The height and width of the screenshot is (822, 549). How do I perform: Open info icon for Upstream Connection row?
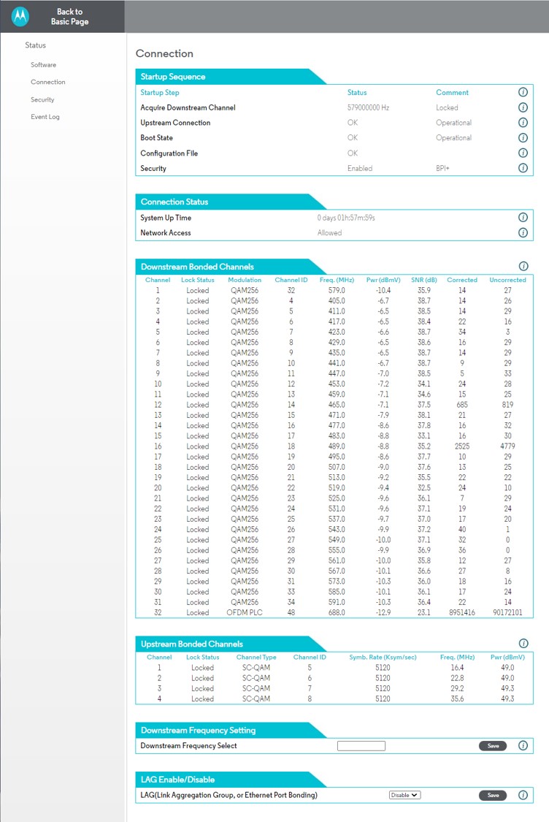click(x=523, y=123)
